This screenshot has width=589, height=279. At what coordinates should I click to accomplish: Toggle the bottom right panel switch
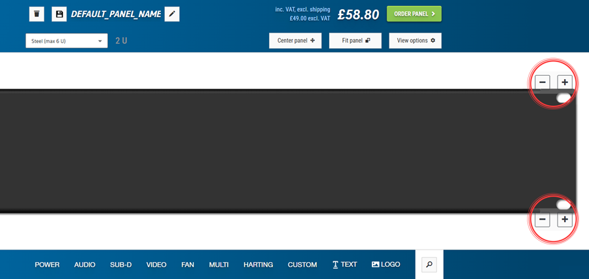(x=563, y=205)
